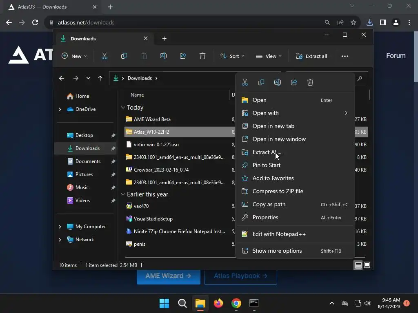Click the Copy icon in Explorer toolbar

[124, 56]
